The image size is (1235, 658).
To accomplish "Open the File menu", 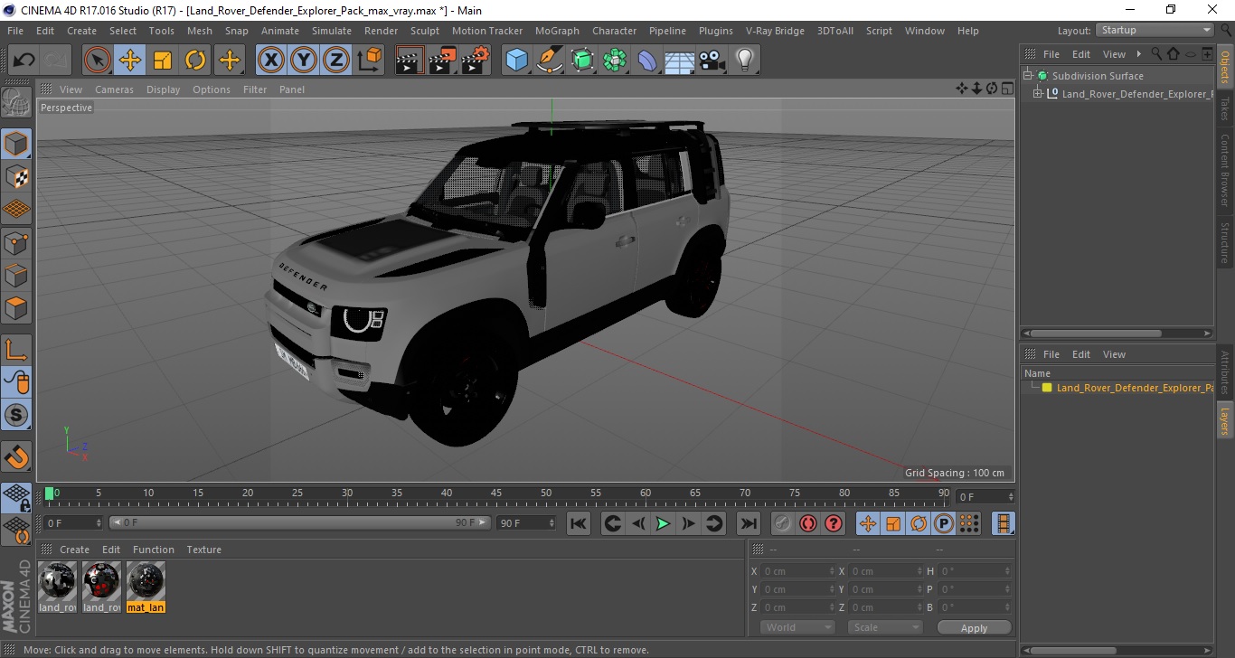I will click(x=15, y=31).
